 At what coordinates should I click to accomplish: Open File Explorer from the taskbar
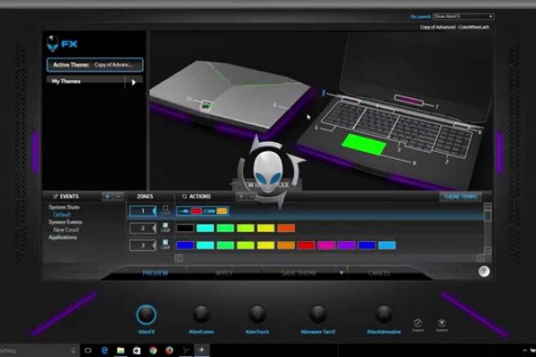(121, 350)
